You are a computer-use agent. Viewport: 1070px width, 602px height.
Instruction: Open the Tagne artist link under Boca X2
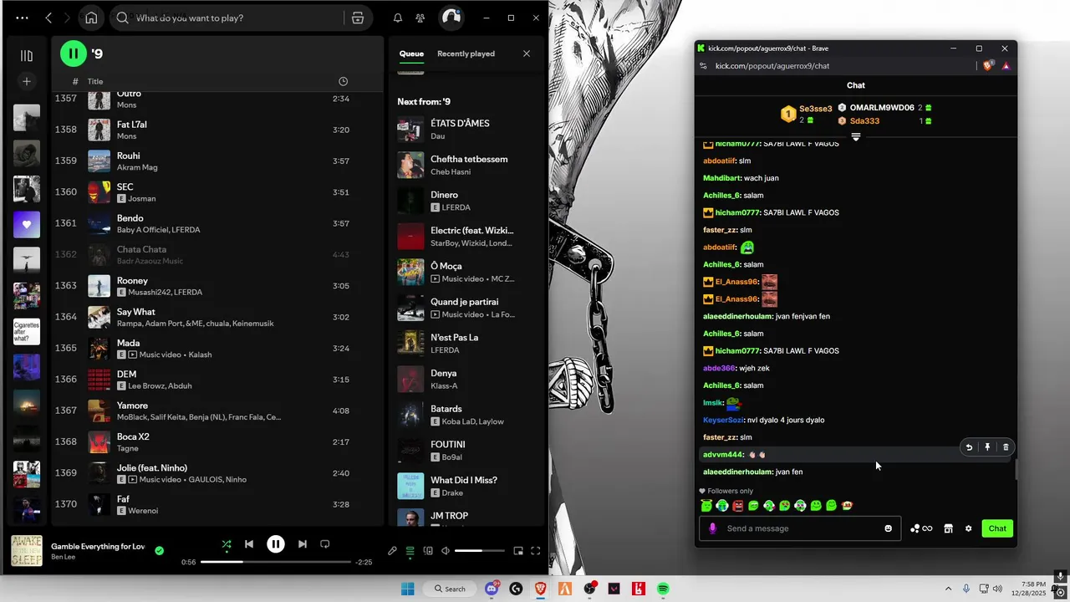[129, 448]
